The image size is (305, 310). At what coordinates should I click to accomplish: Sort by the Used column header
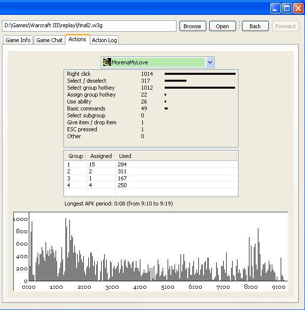(125, 156)
